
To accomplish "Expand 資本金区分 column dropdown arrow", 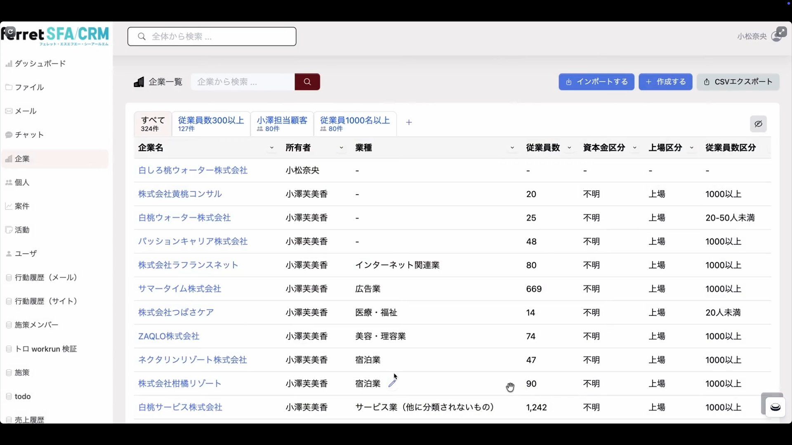I will coord(634,148).
